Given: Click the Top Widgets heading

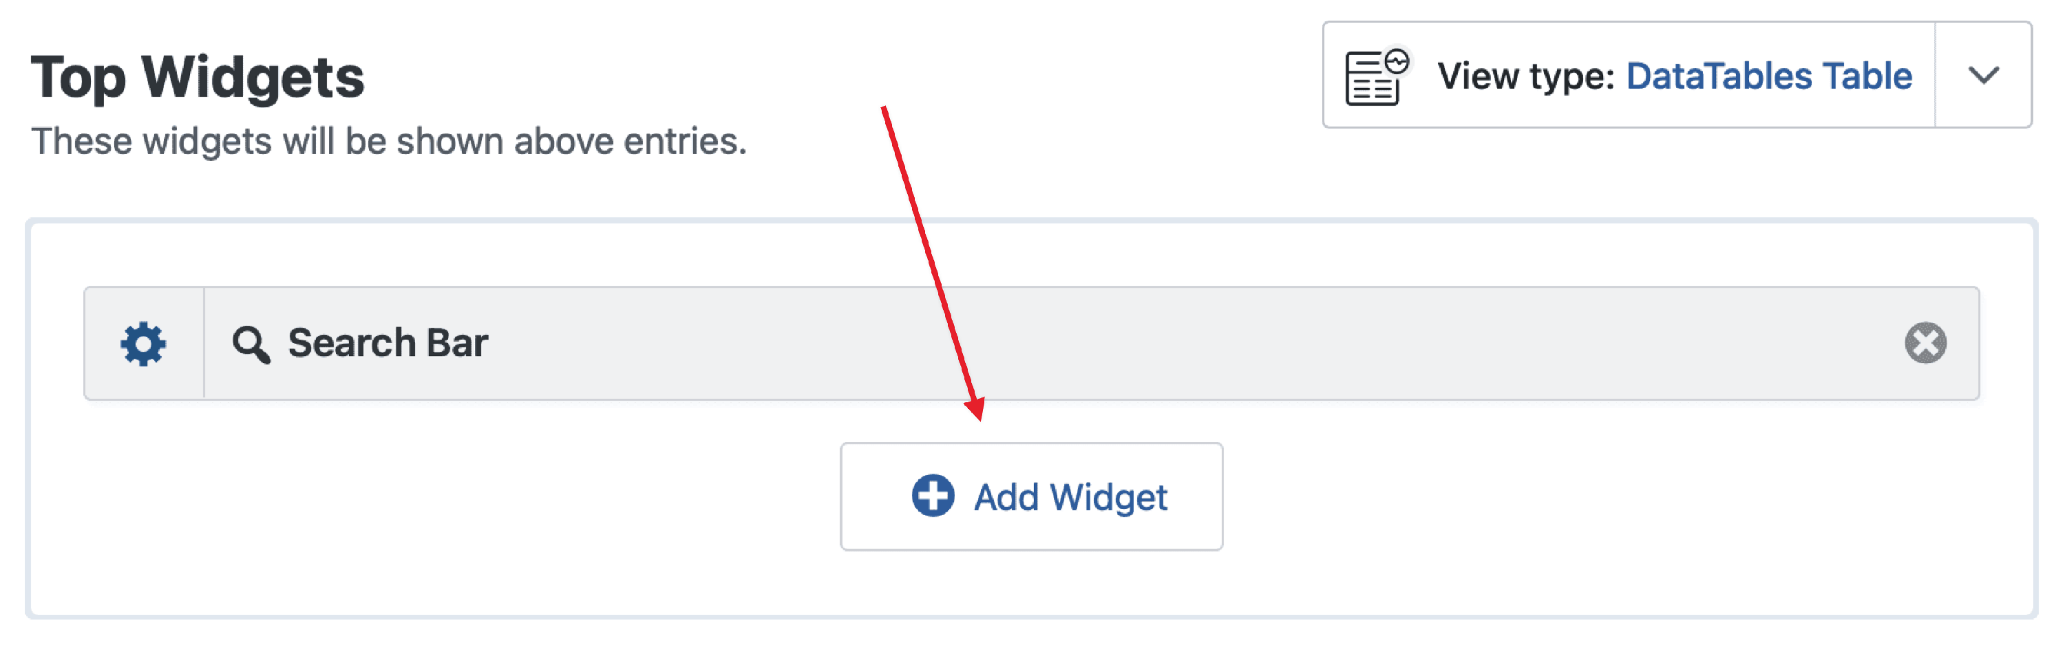Looking at the screenshot, I should coord(200,78).
